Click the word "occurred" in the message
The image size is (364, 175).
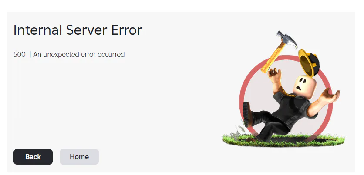[x=111, y=55]
